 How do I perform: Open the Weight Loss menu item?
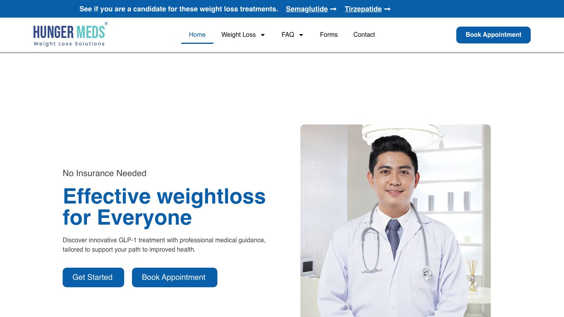click(x=238, y=34)
